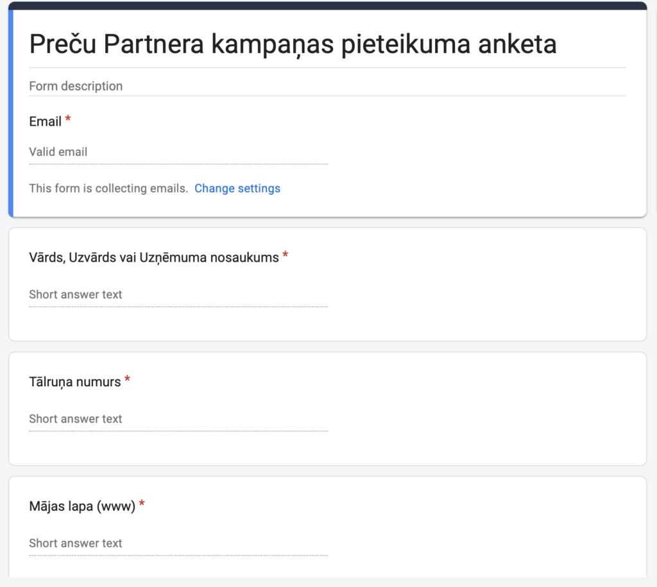Select the "Mājas lapa (www)" question title

82,506
